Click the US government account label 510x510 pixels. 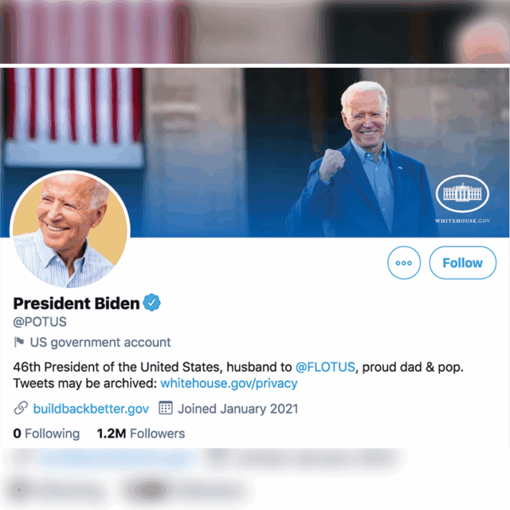[x=100, y=343]
